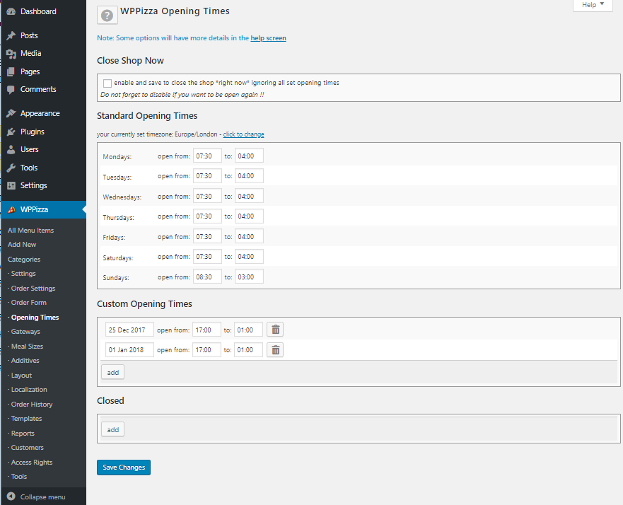Open the Gateways submenu item
Viewport: 623px width, 505px height.
(x=25, y=332)
